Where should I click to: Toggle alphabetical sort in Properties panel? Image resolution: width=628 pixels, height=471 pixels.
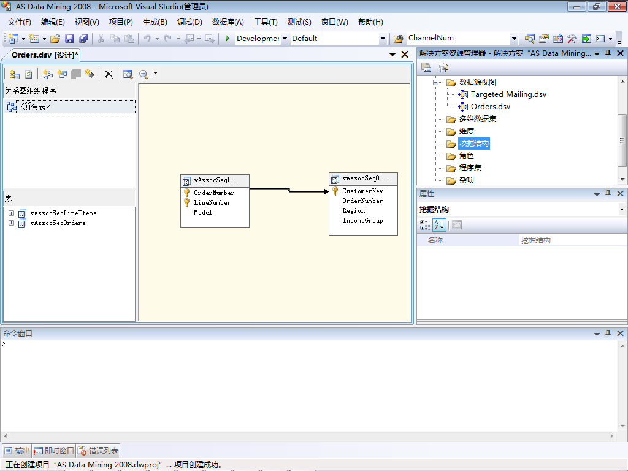(439, 225)
